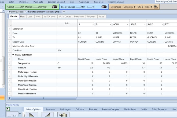Open the stream 2 column selector dropdown

click(x=110, y=24)
